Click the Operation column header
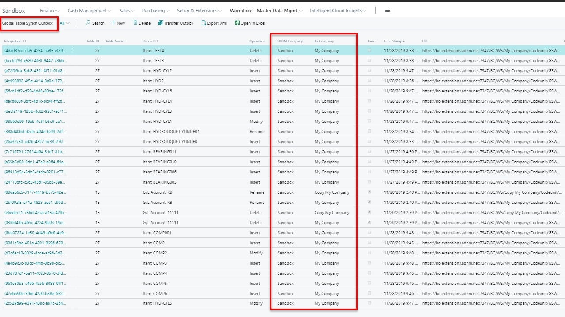565x317 pixels. (257, 41)
